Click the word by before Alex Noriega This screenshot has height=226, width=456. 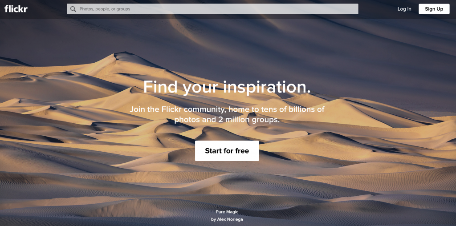pos(213,219)
